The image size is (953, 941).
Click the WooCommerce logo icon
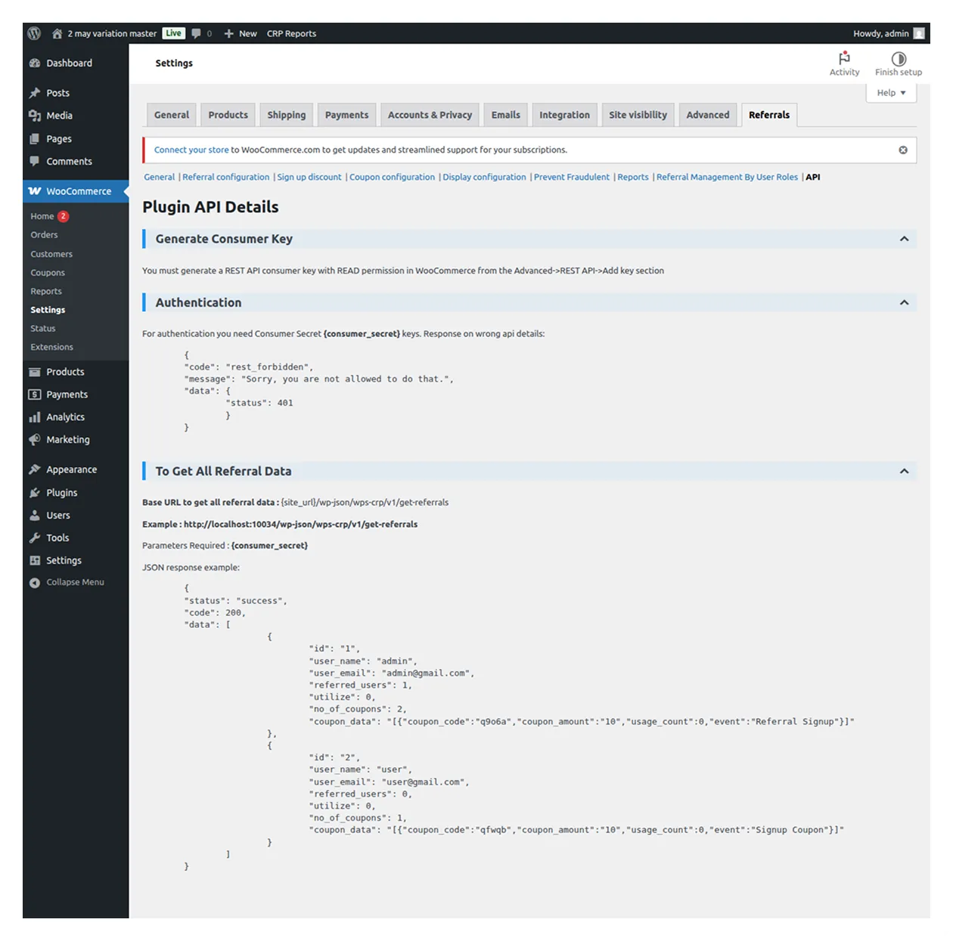coord(35,191)
